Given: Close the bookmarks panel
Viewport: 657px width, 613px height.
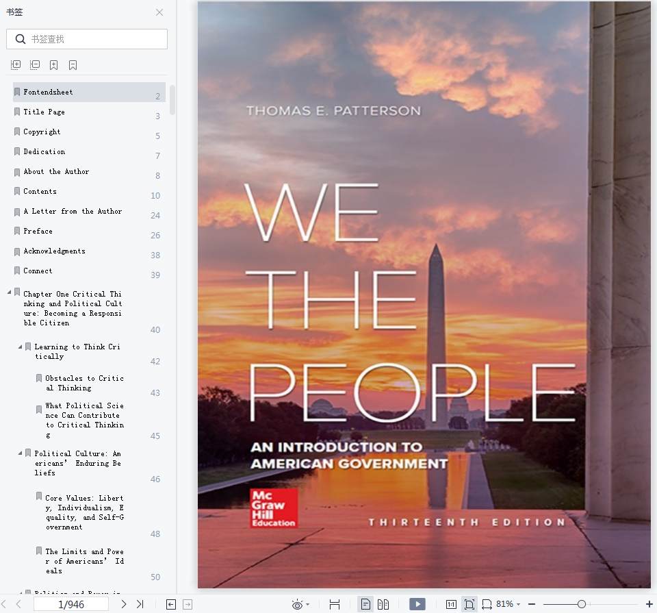Looking at the screenshot, I should [x=159, y=12].
